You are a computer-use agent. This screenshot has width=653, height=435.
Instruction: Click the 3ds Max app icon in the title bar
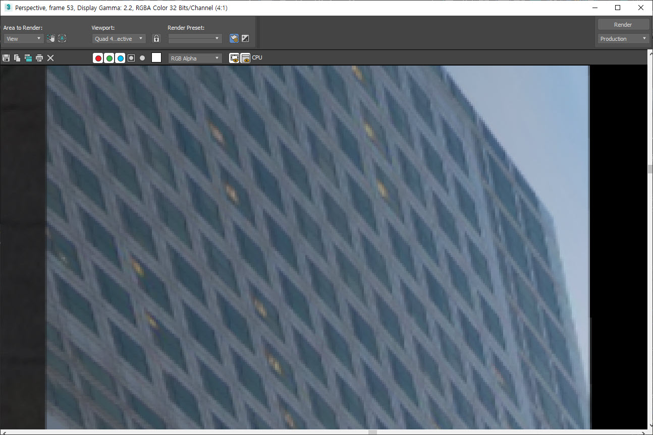[8, 8]
